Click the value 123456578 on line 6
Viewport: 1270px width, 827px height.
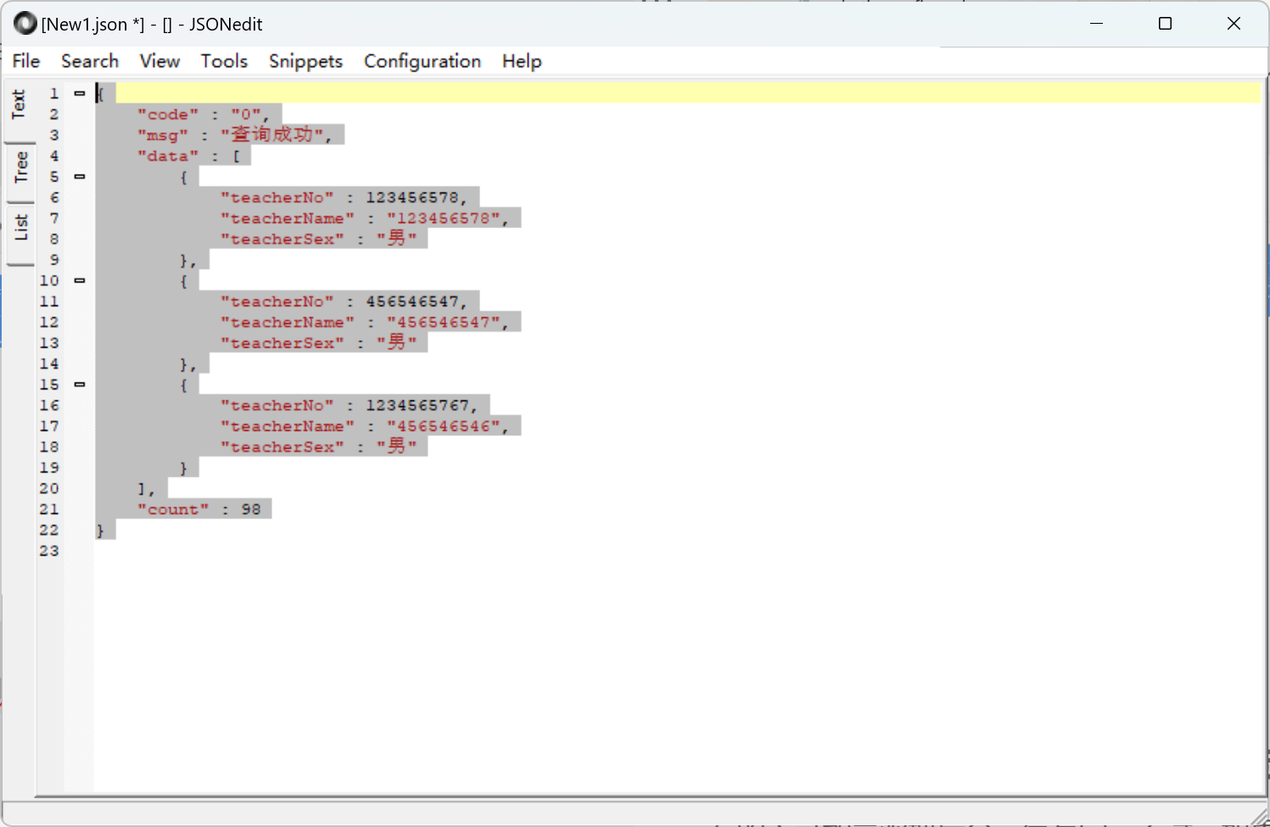coord(412,198)
